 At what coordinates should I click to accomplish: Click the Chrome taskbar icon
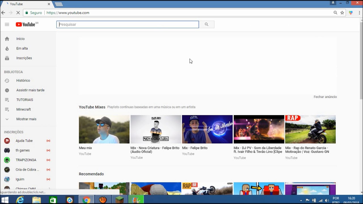point(86,200)
